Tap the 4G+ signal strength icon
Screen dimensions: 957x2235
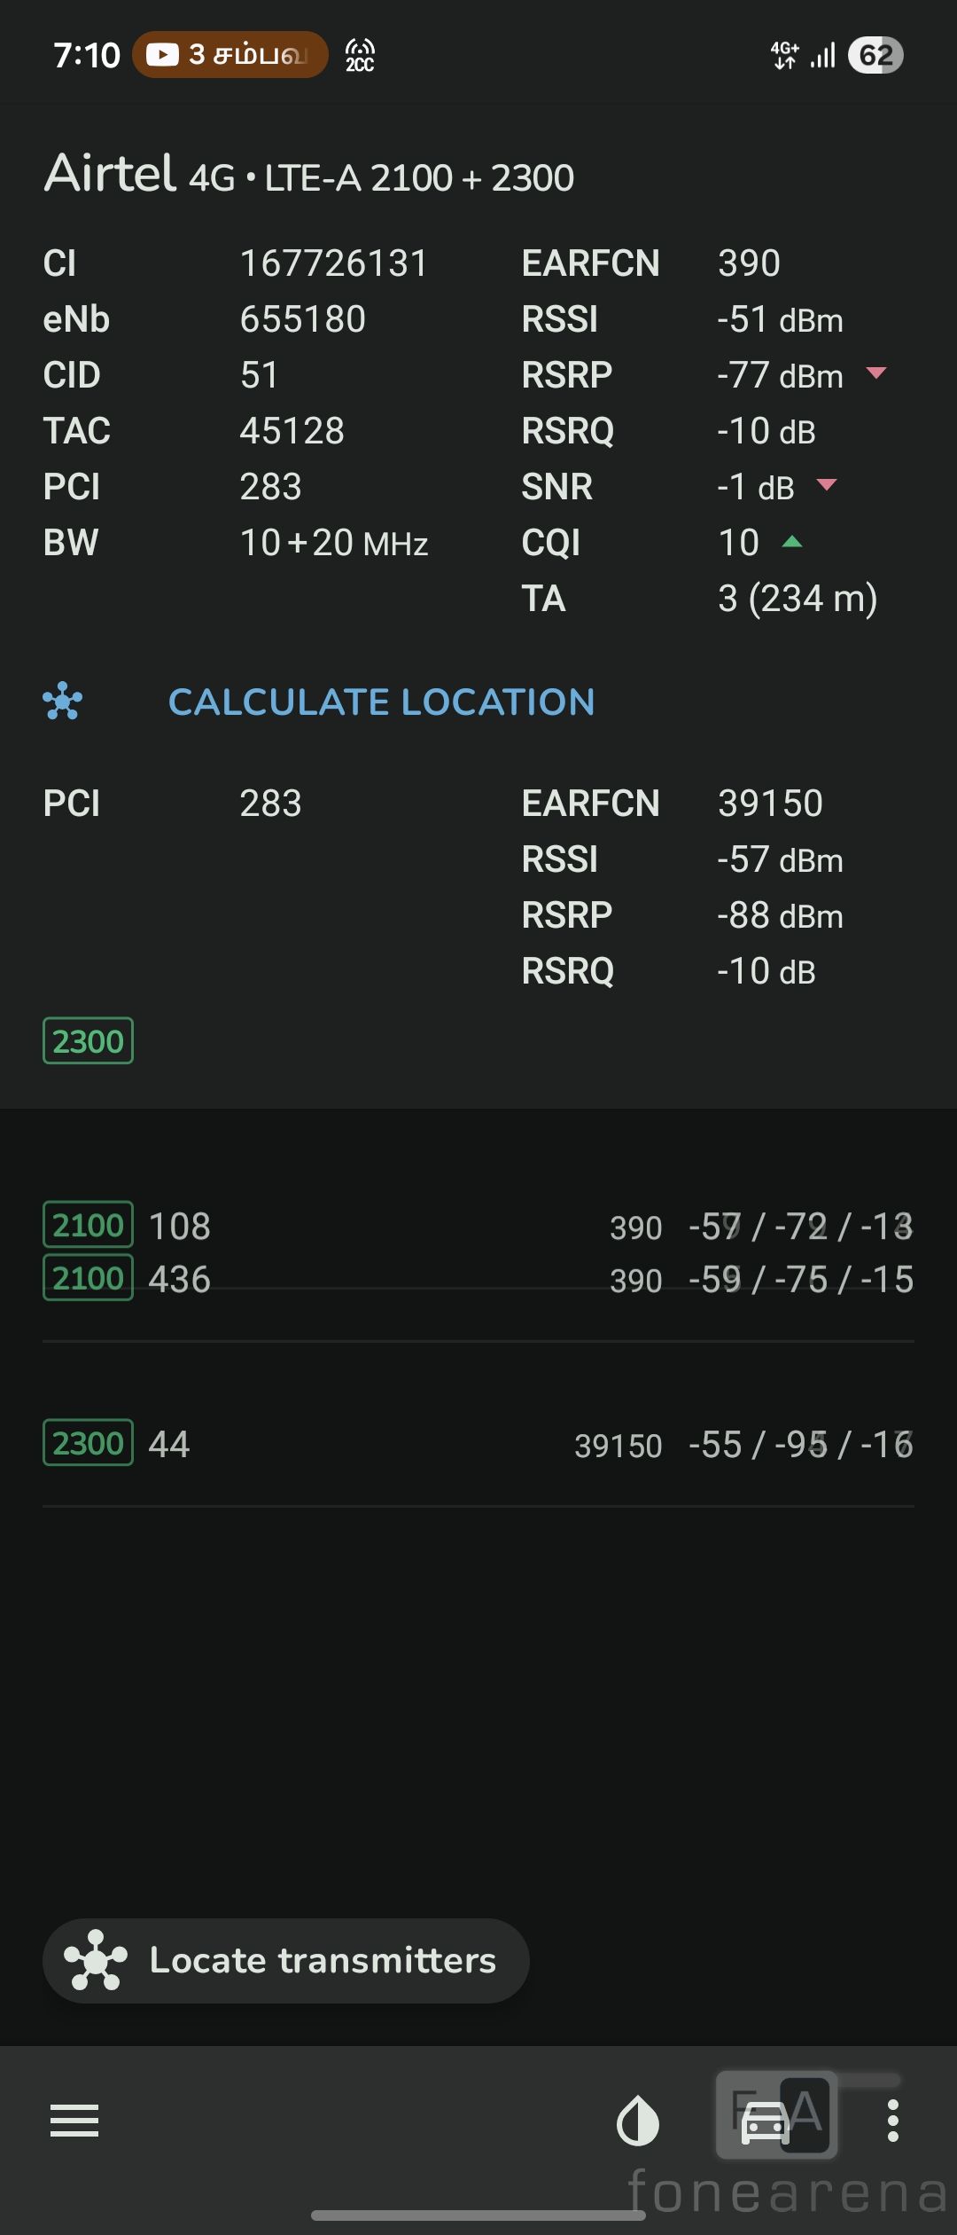(803, 55)
